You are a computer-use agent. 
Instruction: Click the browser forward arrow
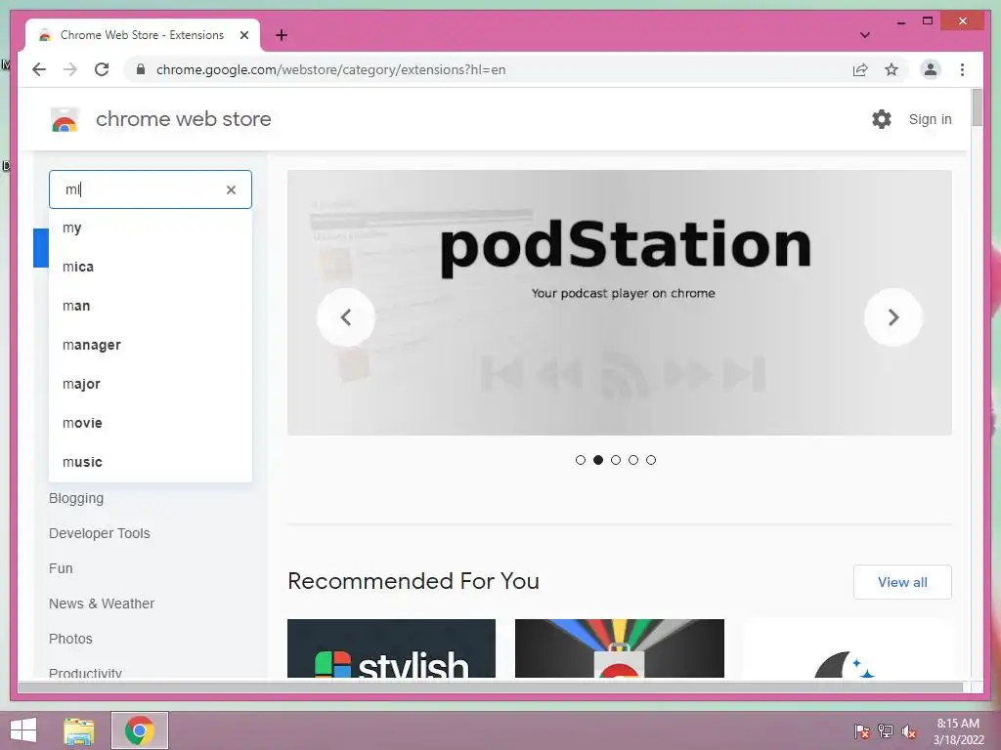(70, 69)
